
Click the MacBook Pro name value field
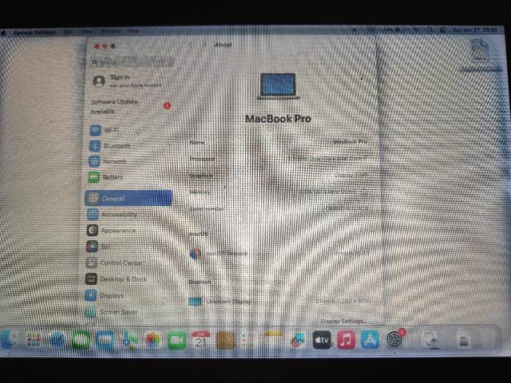(351, 142)
